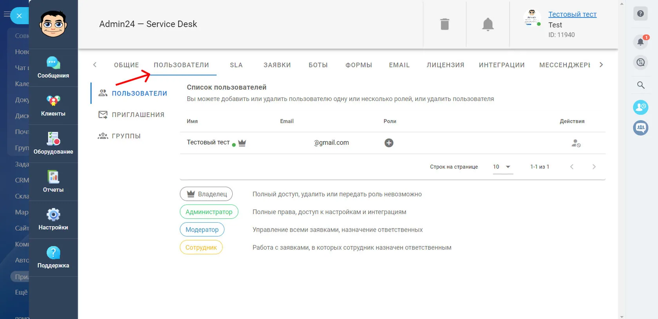
Task: Select ПОЛЬЗОВАТЕЛИ in the left submenu
Action: tap(133, 93)
